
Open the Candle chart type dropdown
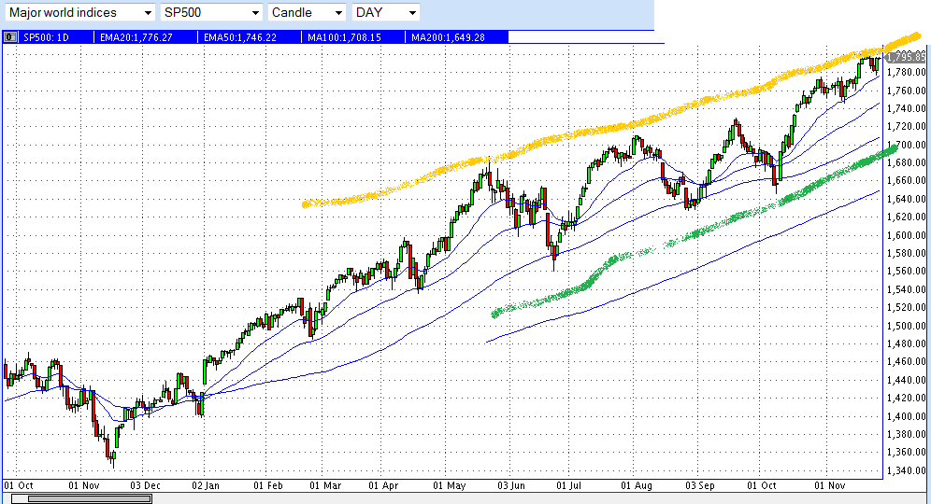coord(307,12)
